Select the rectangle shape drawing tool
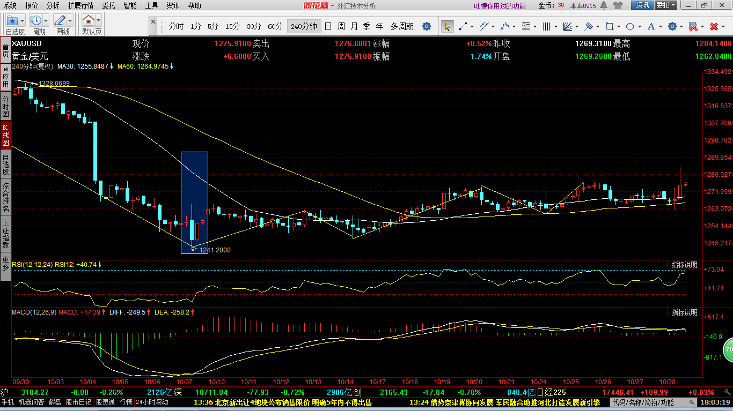The image size is (733, 411). pyautogui.click(x=610, y=26)
